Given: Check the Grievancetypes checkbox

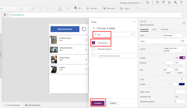Looking at the screenshot, I should (93, 49).
